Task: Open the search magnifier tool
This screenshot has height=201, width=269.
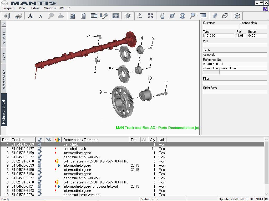Action: pyautogui.click(x=51, y=16)
